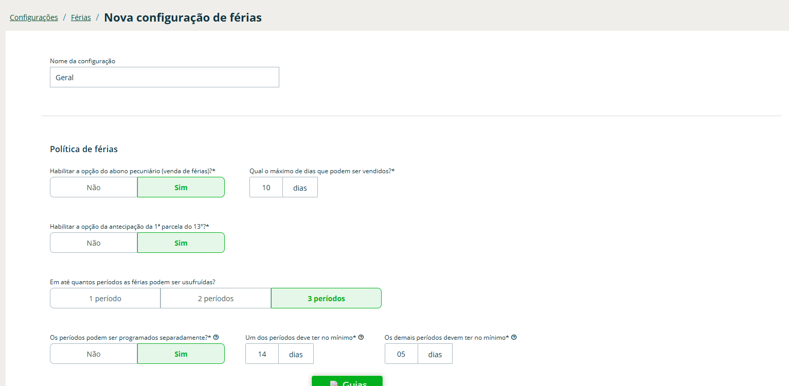
Task: Select 'Não' for abono pecuniário option
Action: point(94,188)
